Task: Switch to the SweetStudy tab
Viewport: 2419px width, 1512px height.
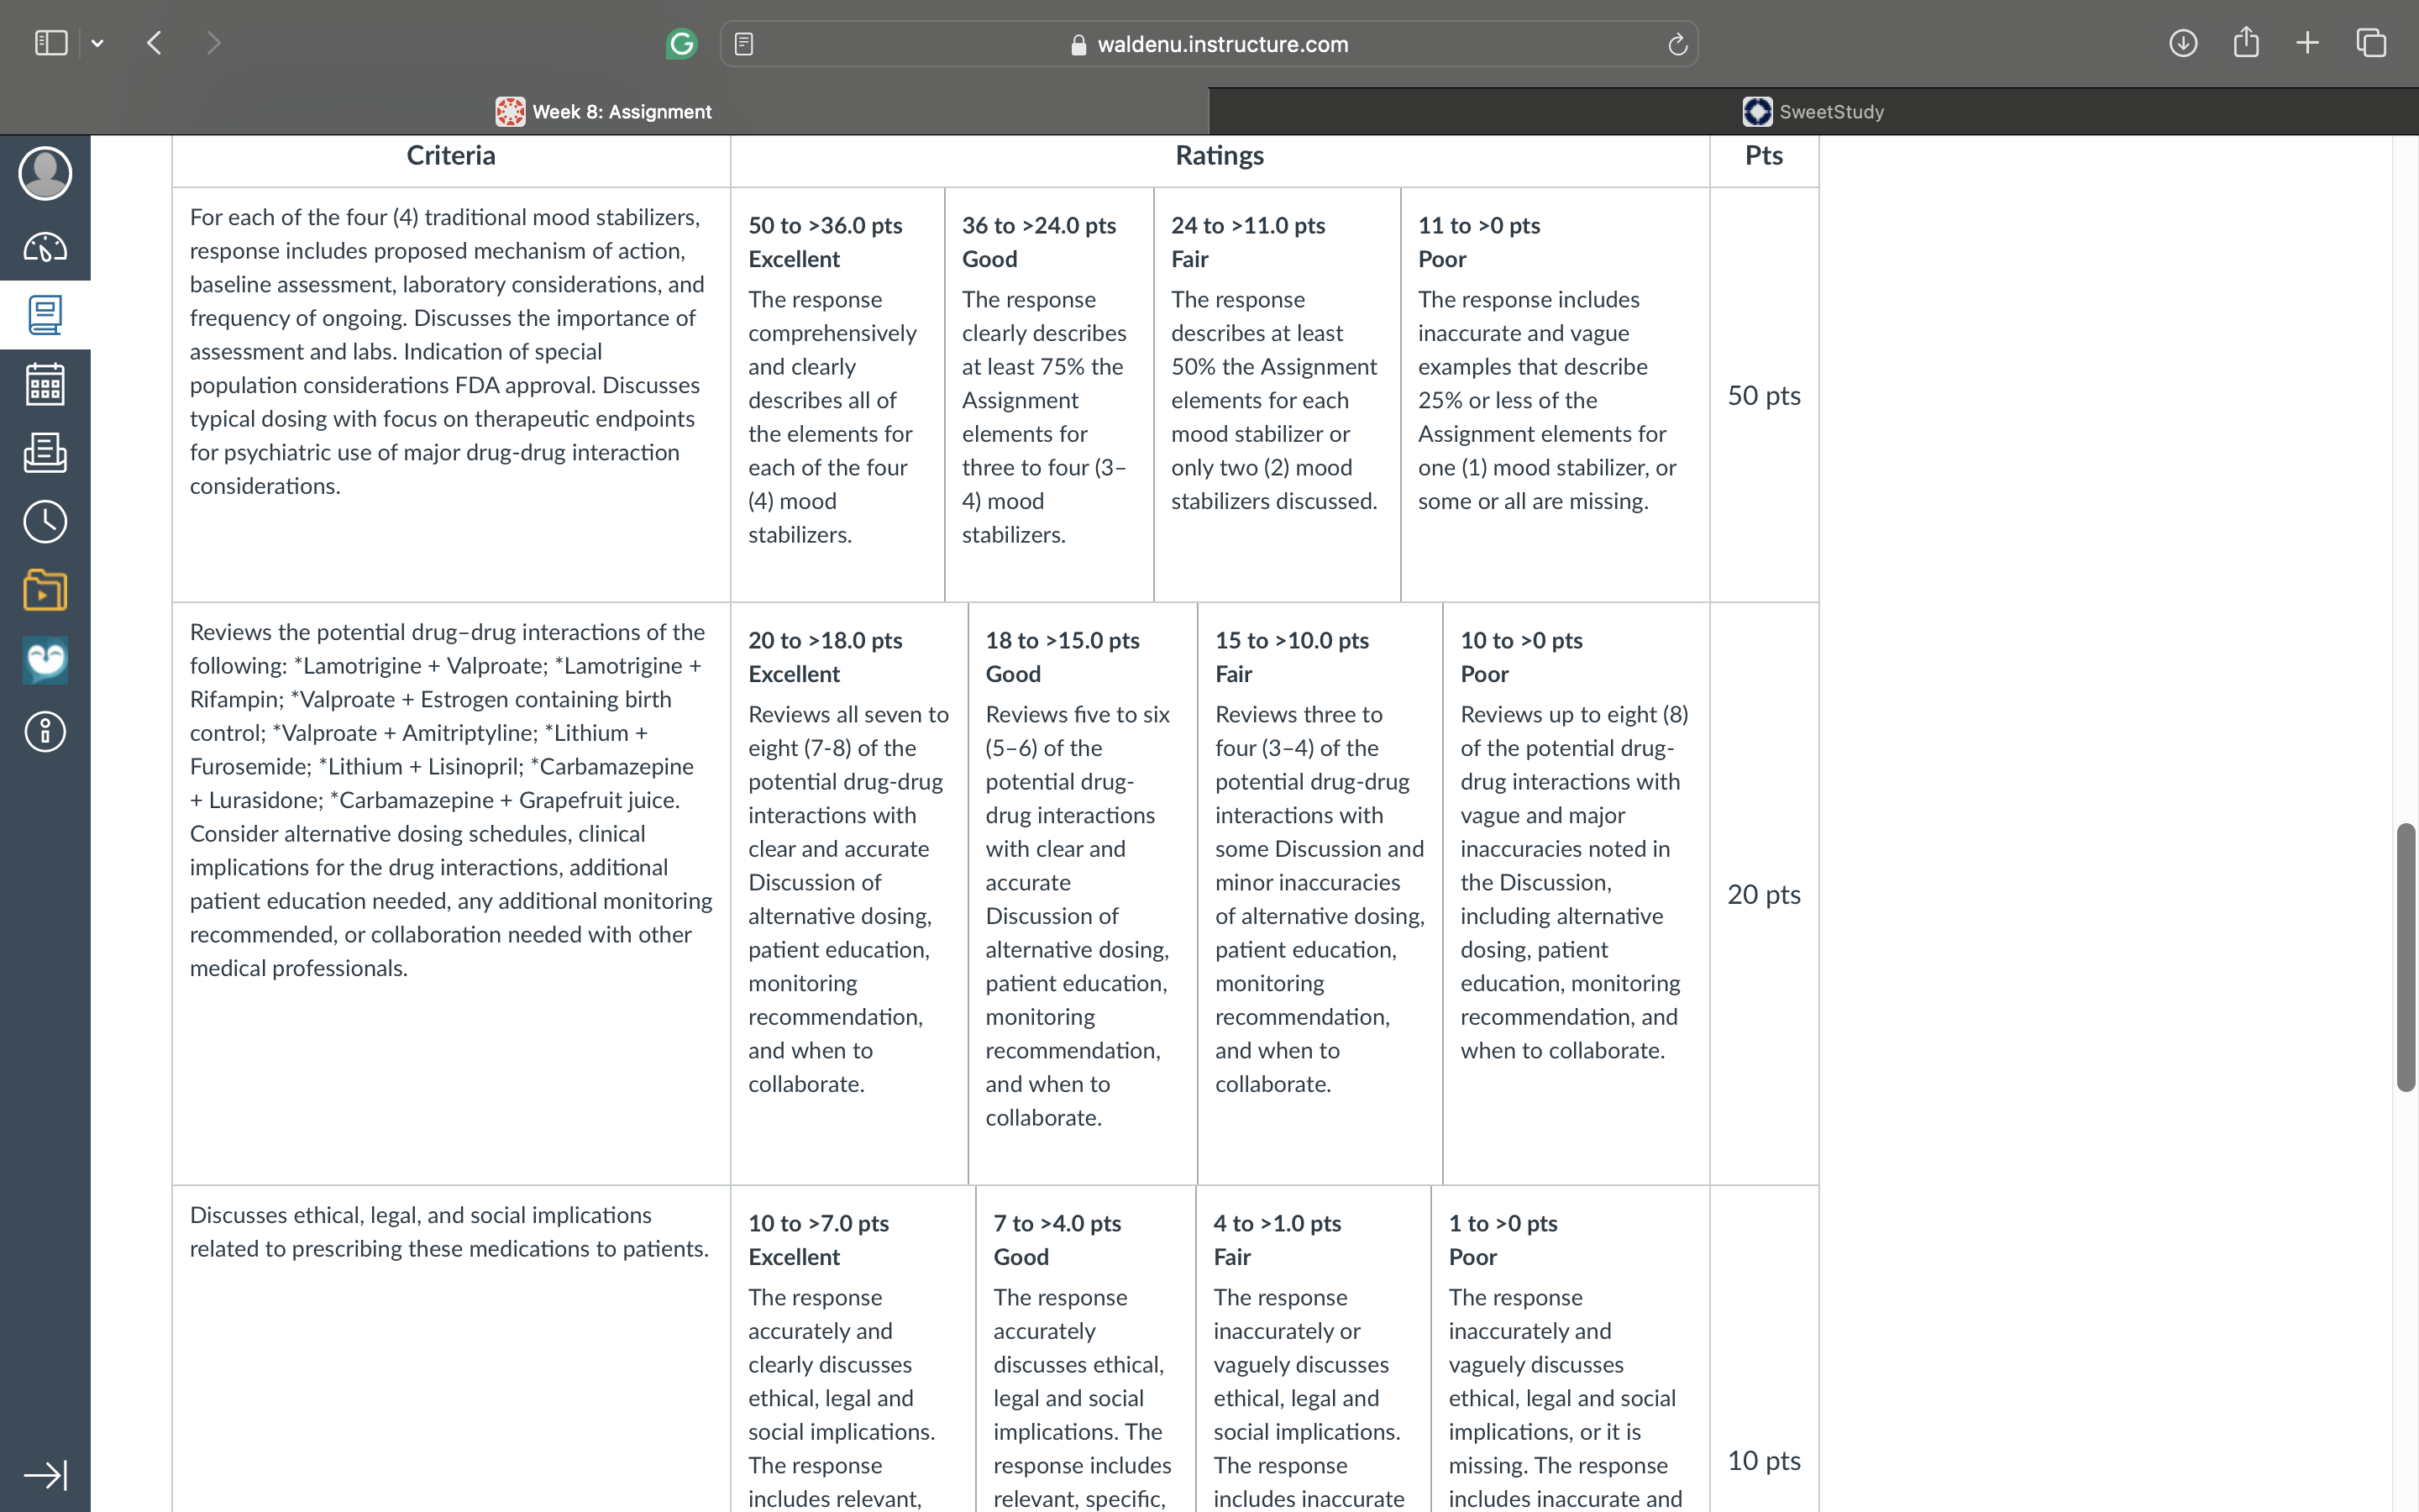Action: [1813, 111]
